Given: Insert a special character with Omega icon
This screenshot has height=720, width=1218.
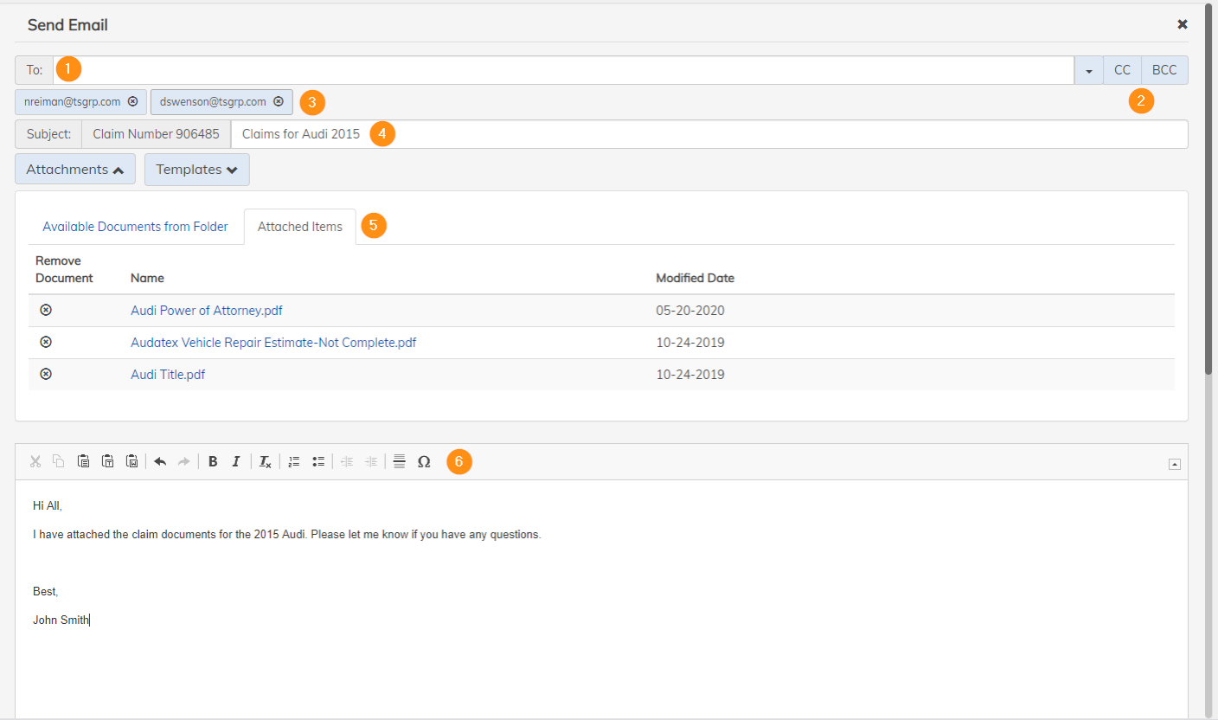Looking at the screenshot, I should 424,462.
